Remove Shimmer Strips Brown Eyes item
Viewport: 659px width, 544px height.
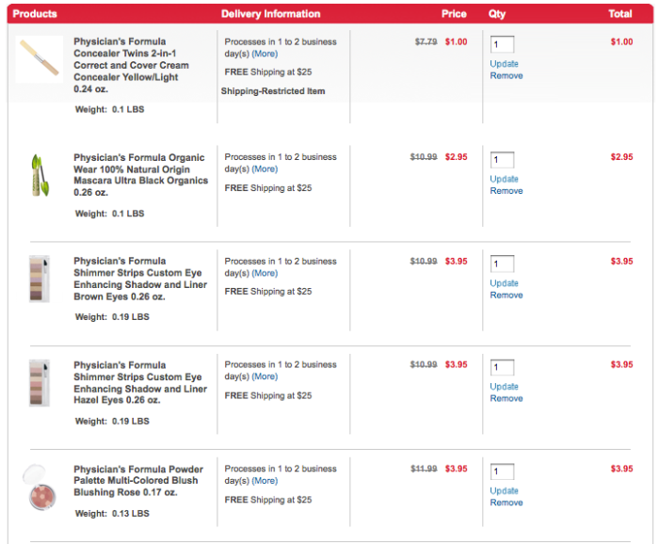(506, 295)
